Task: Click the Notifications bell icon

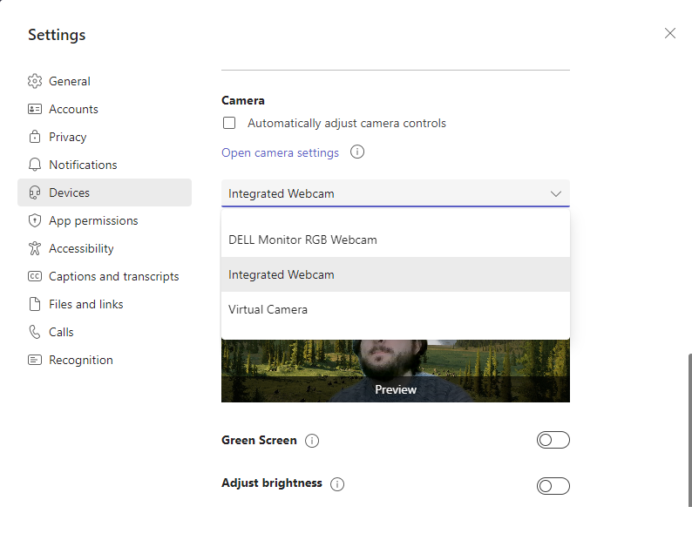Action: (35, 165)
